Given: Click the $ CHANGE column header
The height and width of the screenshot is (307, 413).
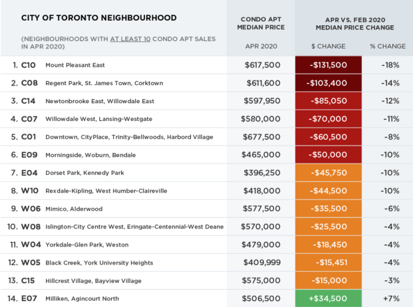Looking at the screenshot, I should pos(328,47).
